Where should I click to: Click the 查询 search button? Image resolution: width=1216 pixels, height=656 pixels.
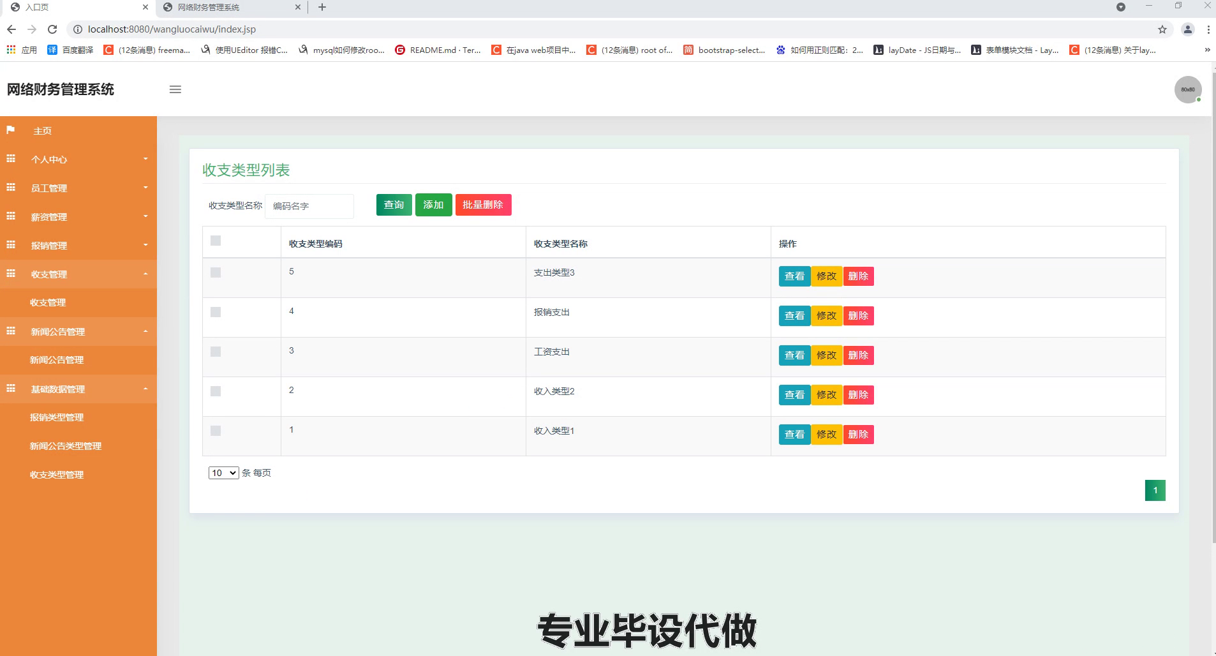tap(394, 205)
